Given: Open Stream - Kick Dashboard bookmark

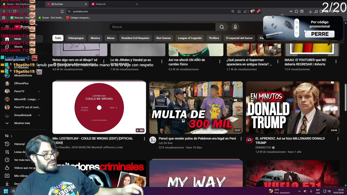Looking at the screenshot, I should click(51, 18).
